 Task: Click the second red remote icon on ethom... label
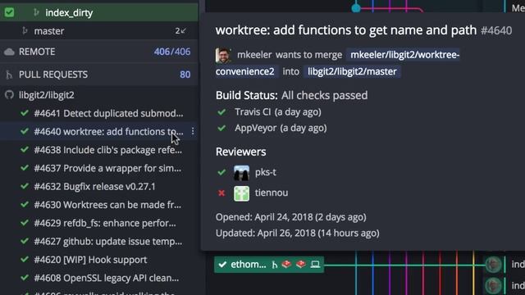301,264
